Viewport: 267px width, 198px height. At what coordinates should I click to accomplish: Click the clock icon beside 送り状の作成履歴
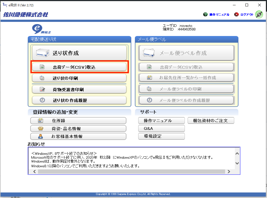pyautogui.click(x=42, y=100)
